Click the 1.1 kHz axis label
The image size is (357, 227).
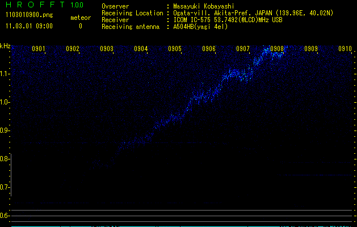(5, 74)
